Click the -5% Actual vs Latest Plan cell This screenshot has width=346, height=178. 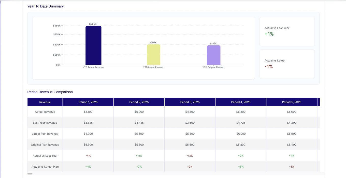pos(292,167)
